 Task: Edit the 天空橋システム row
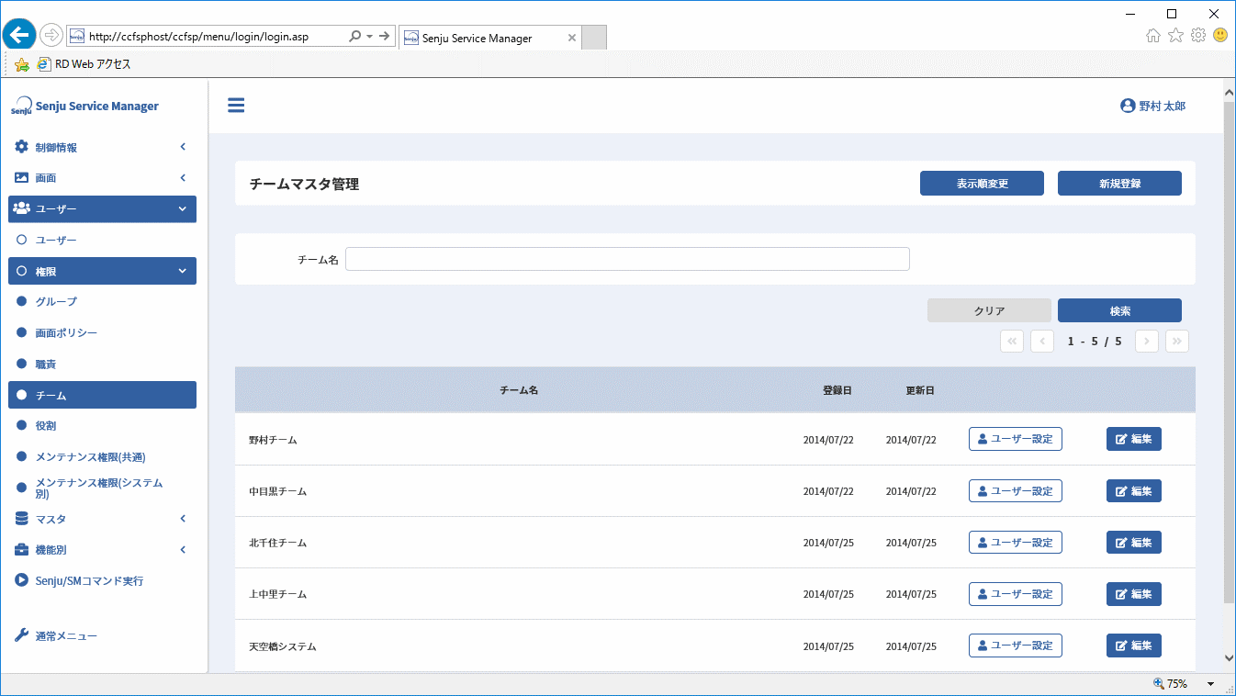pos(1134,645)
